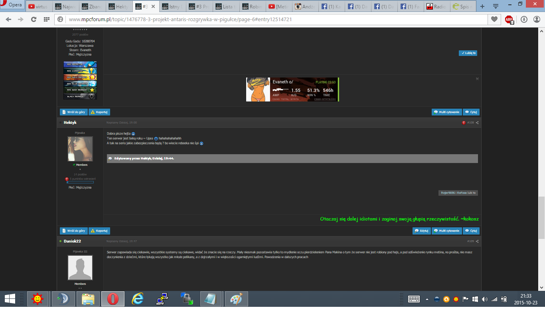
Task: Switch to the Instagram 'Andz' tab
Action: (x=305, y=6)
